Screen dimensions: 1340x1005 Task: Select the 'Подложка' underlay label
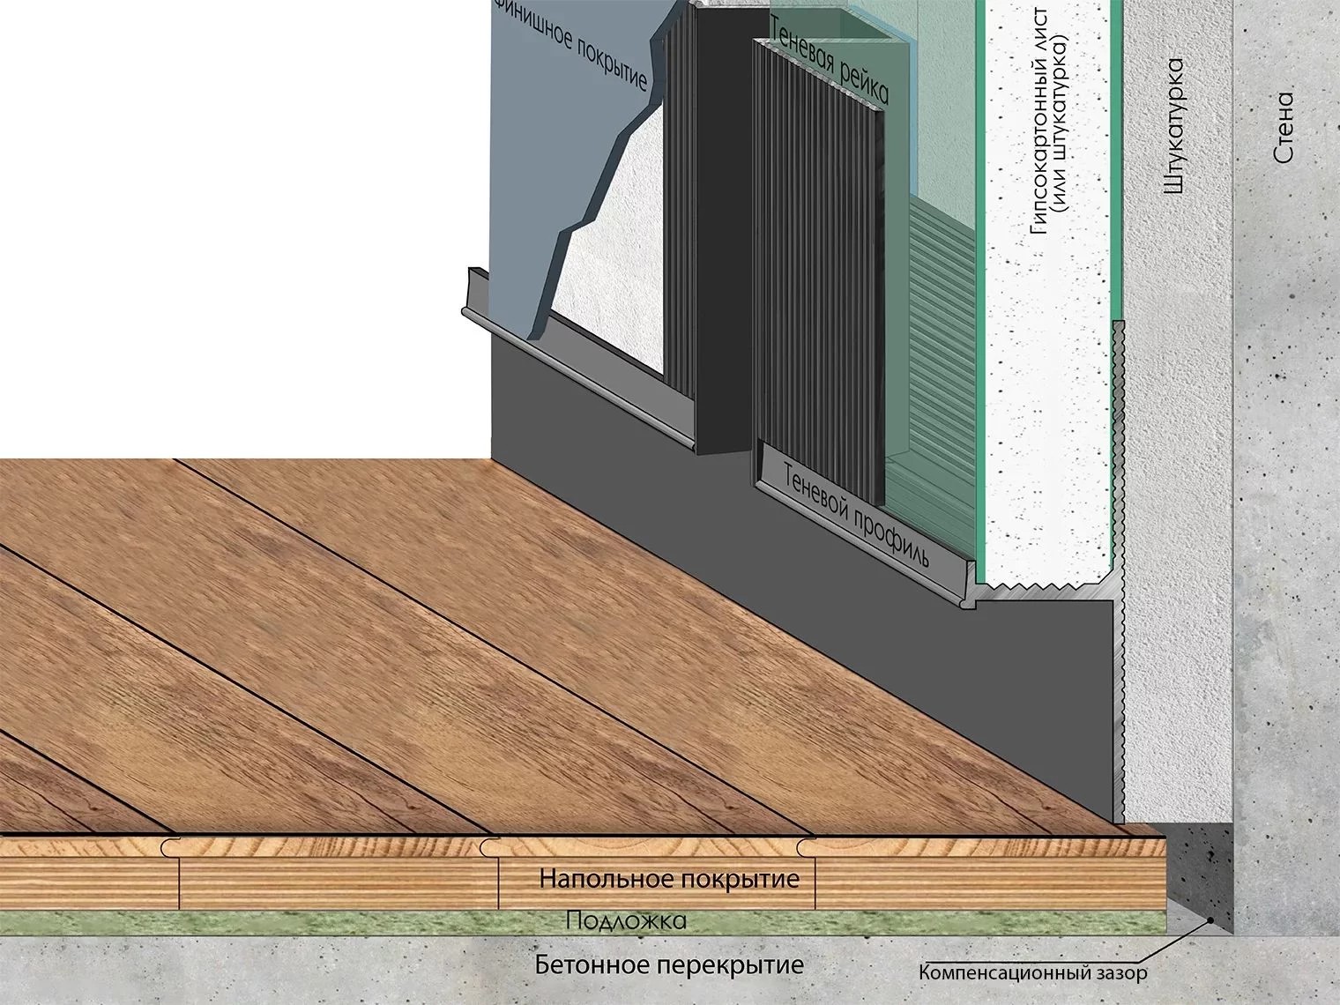(x=625, y=922)
